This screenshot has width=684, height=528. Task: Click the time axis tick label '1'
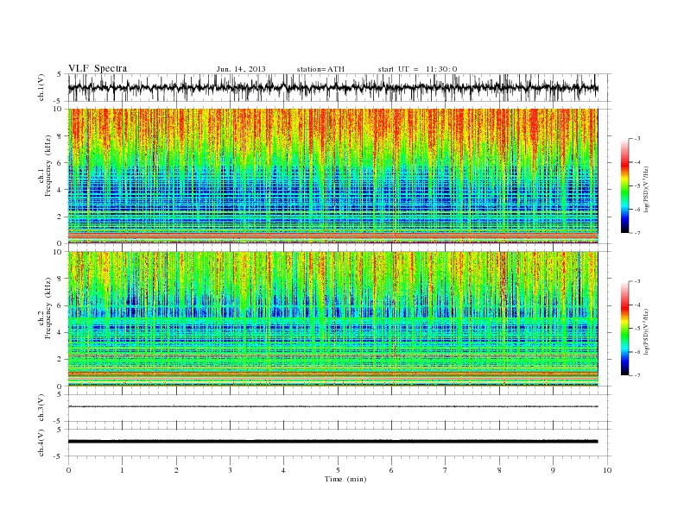[122, 470]
